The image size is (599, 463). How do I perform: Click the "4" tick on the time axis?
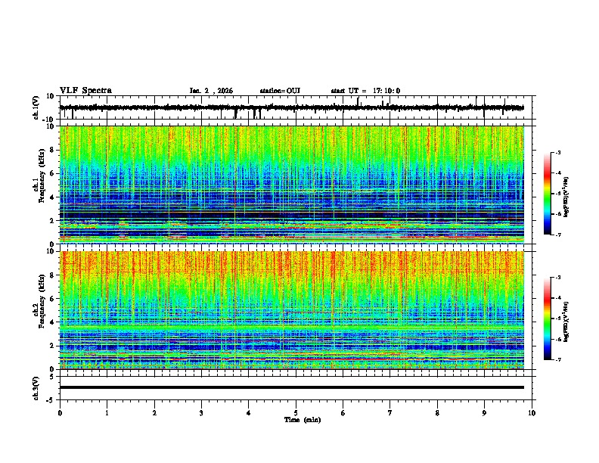pyautogui.click(x=249, y=413)
